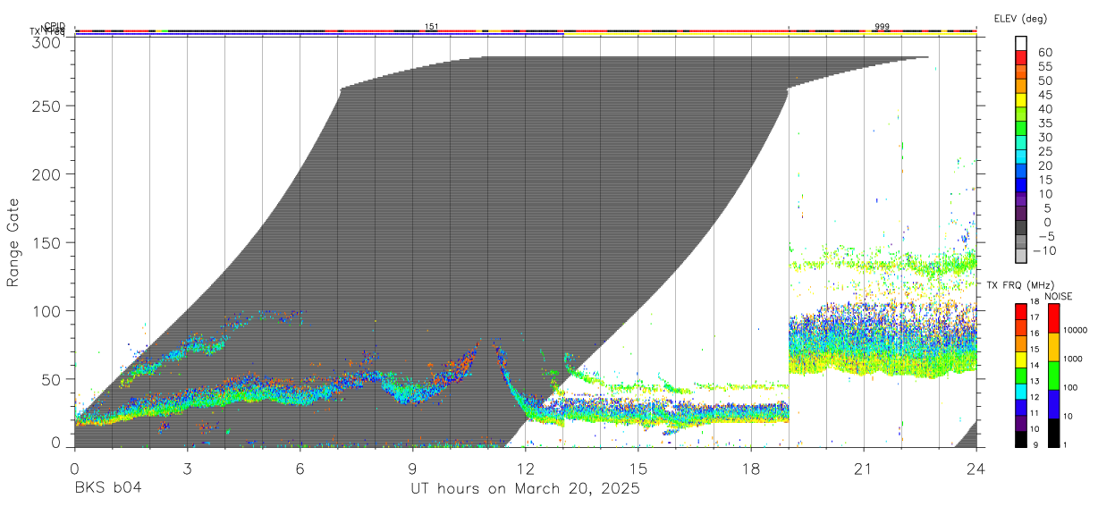This screenshot has width=1098, height=507.
Task: Select red swatch in NOISE legend
Action: pyautogui.click(x=1054, y=318)
